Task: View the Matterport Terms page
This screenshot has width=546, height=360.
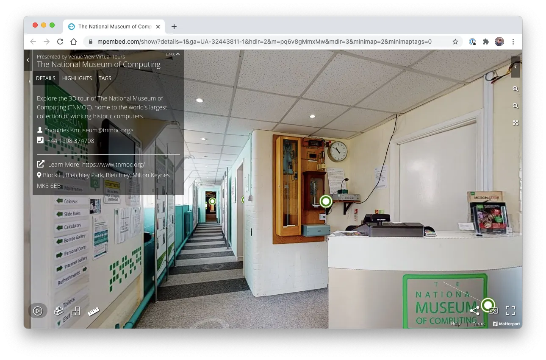Action: [x=479, y=323]
